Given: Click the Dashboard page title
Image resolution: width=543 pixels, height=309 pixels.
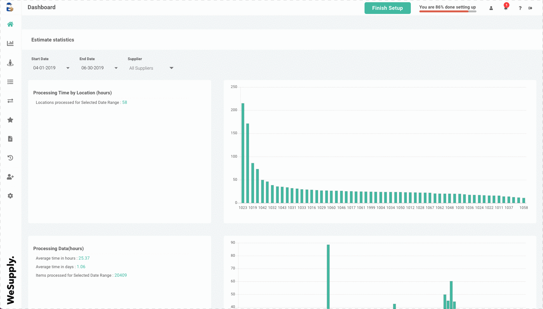Looking at the screenshot, I should [42, 7].
